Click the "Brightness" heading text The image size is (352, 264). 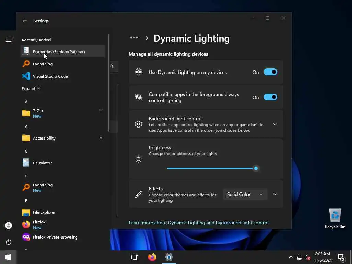tap(160, 147)
